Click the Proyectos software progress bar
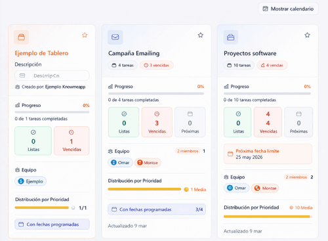 pyautogui.click(x=267, y=93)
